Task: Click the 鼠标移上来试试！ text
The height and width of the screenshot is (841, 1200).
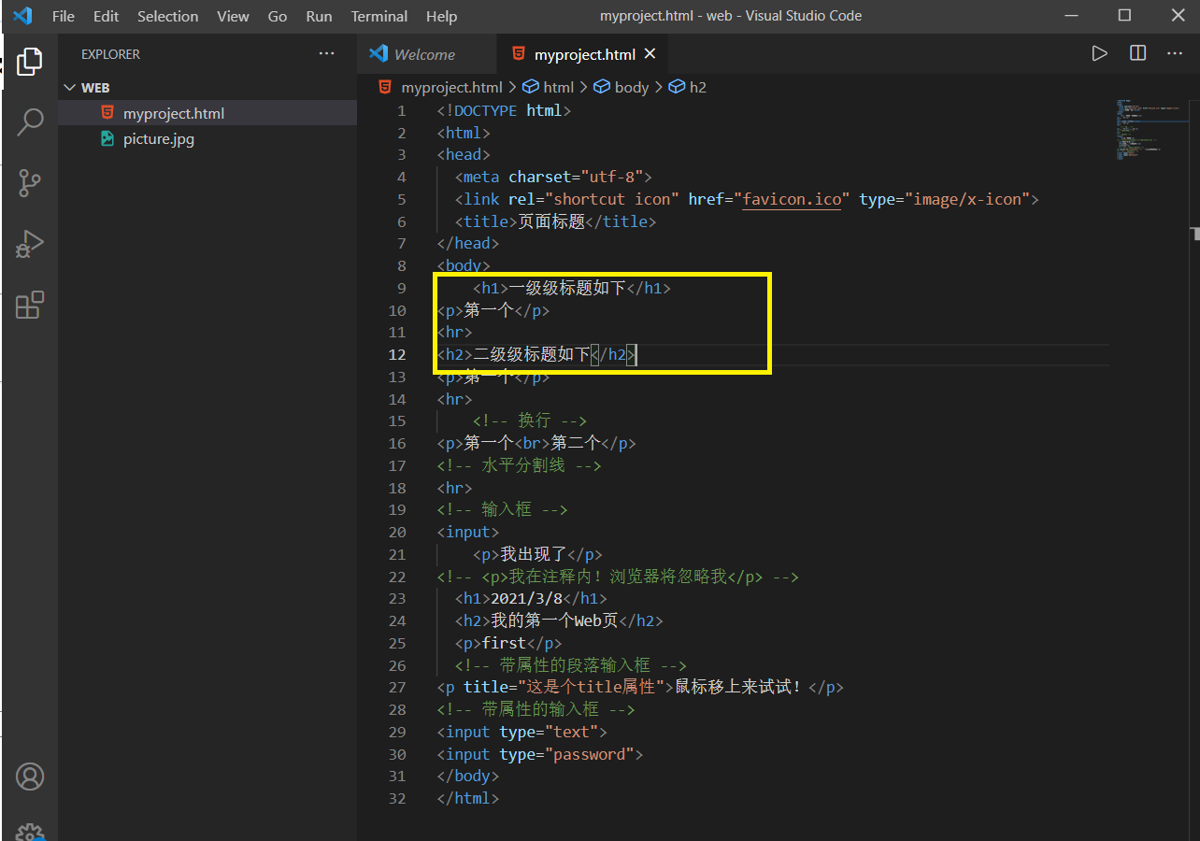Action: pos(738,687)
